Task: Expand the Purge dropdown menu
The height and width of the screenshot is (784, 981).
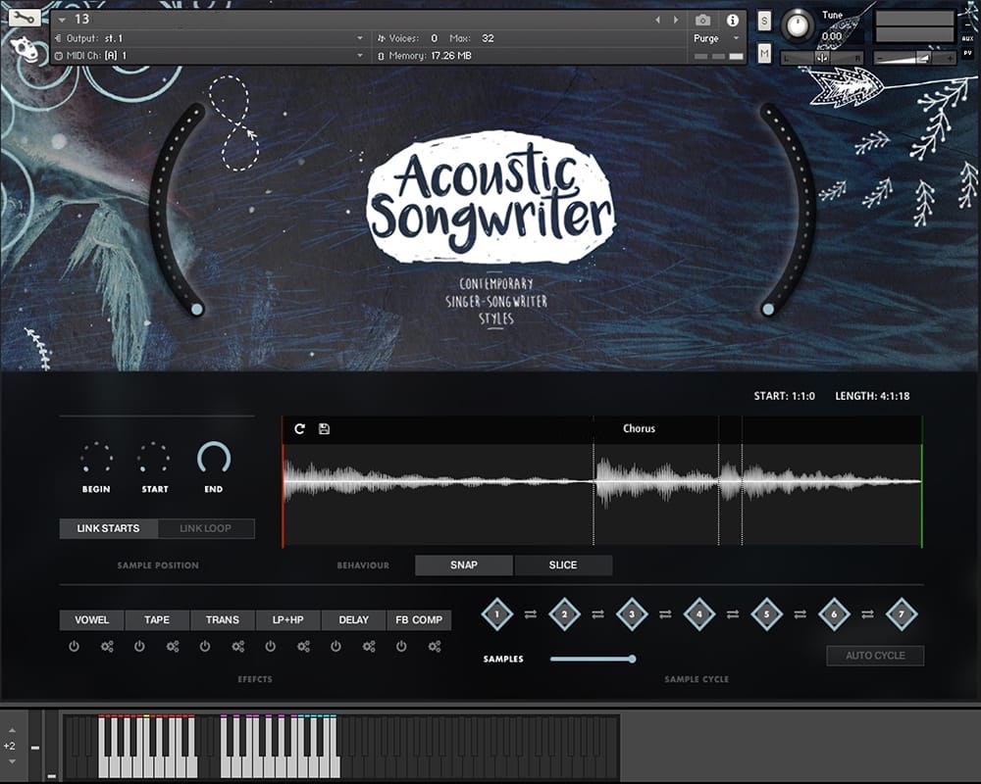Action: pyautogui.click(x=737, y=38)
